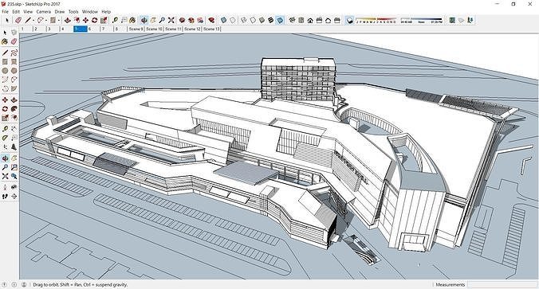Select the Eraser tool in the top toolbar

[18, 20]
